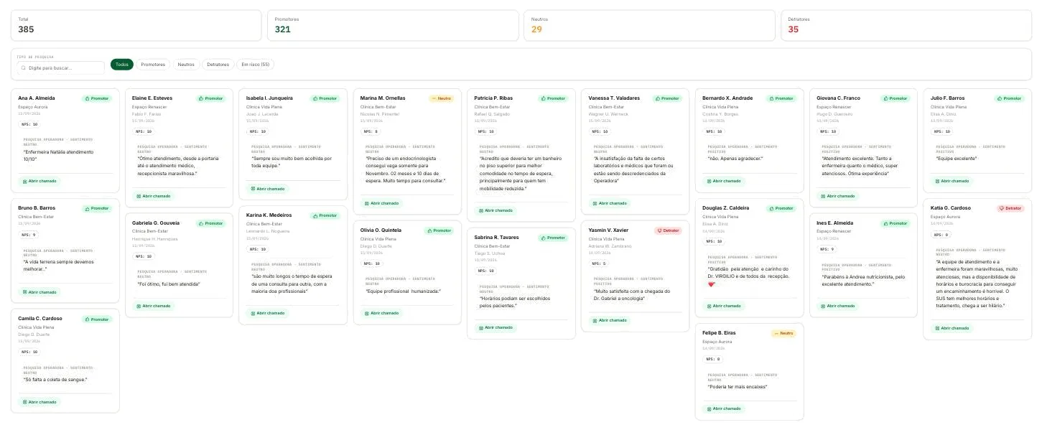This screenshot has width=1042, height=430.
Task: Click the Neutros 29 summary card
Action: click(x=650, y=25)
